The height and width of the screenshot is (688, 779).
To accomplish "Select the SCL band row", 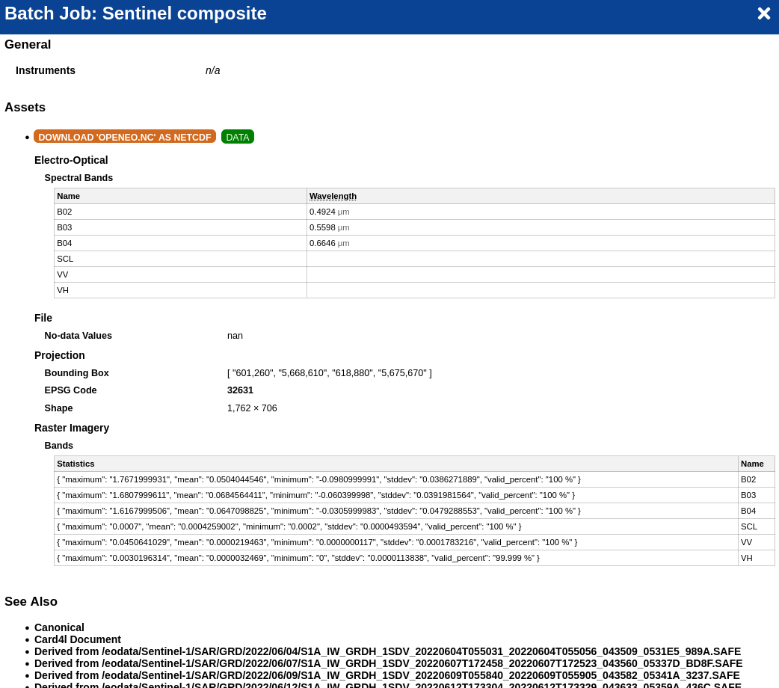I will pyautogui.click(x=179, y=259).
